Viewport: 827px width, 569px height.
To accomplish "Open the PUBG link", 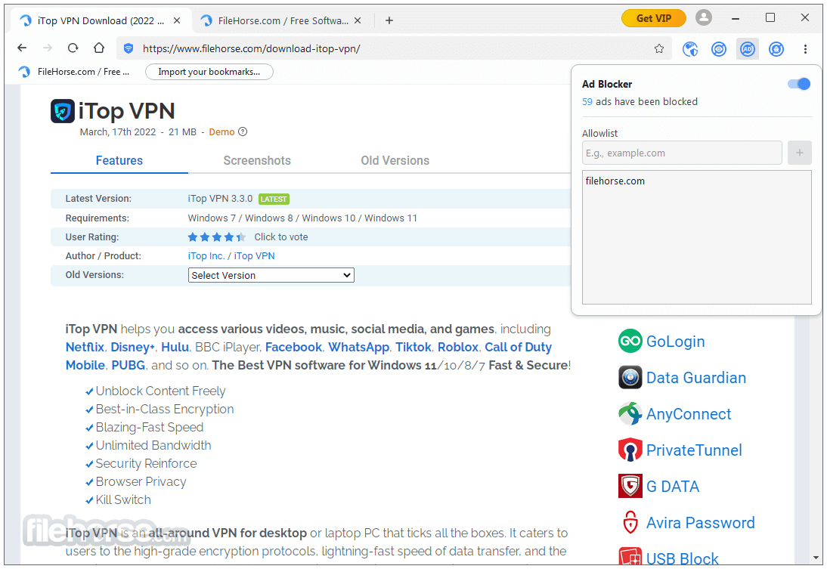I will point(129,365).
